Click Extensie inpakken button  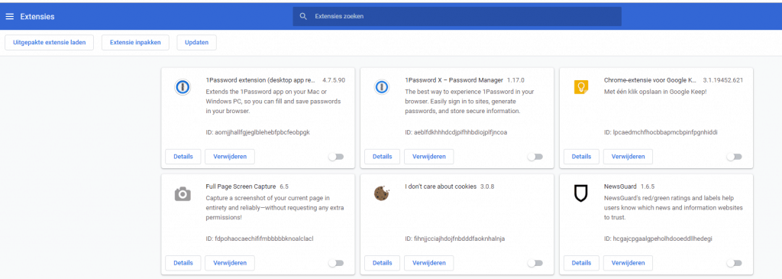[135, 43]
